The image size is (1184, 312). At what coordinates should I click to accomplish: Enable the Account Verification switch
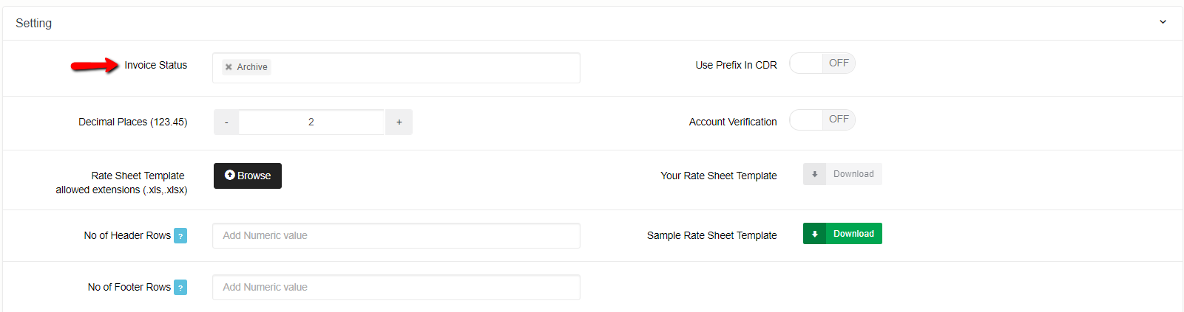(822, 119)
